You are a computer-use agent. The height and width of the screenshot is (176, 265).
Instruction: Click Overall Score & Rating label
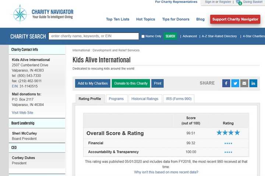pyautogui.click(x=115, y=133)
